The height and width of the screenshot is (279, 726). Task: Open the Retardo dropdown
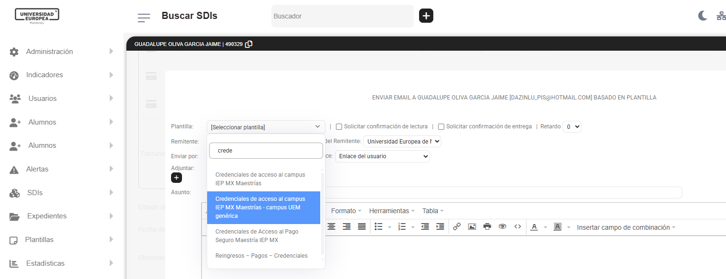[572, 126]
